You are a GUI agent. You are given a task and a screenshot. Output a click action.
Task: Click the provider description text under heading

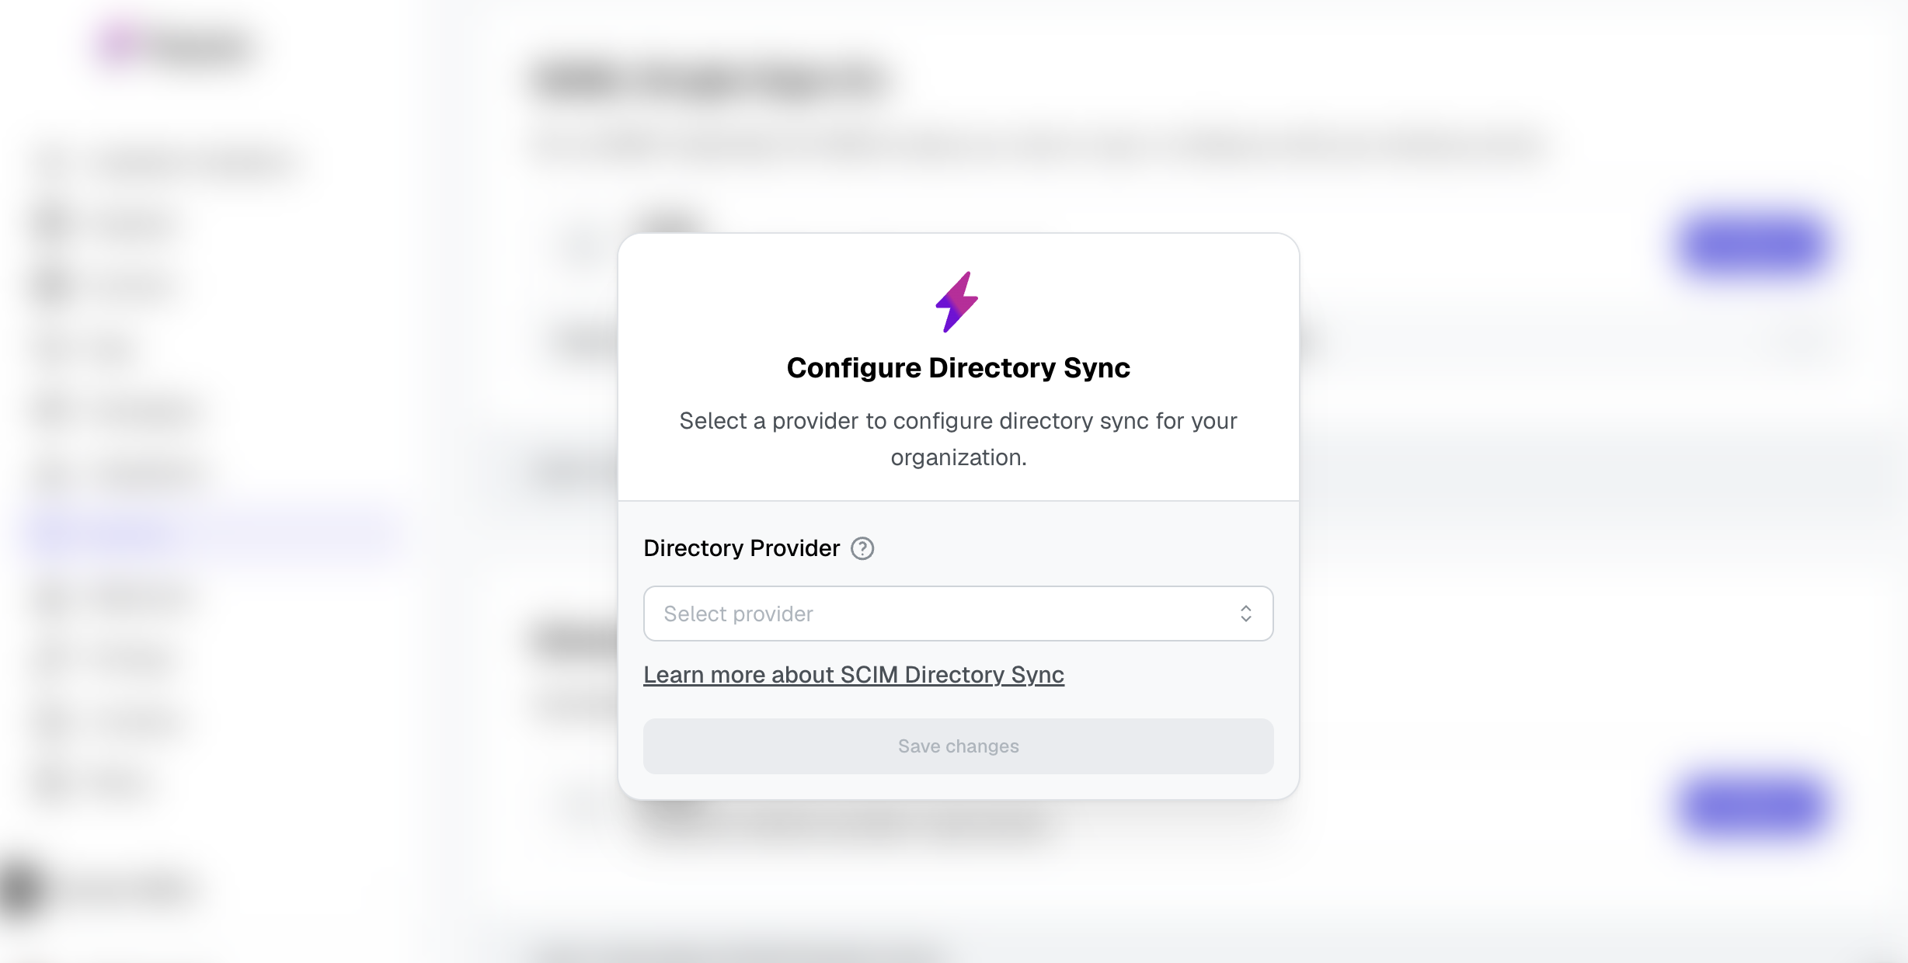(958, 439)
